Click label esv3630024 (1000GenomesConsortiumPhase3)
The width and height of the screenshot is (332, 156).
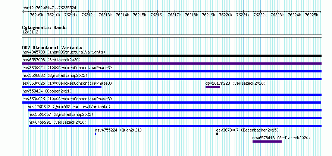tap(67, 68)
